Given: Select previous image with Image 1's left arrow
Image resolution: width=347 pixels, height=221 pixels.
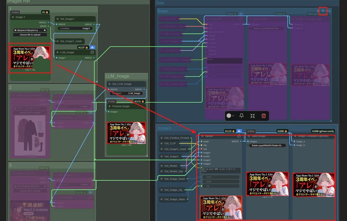Looking at the screenshot, I should [x=15, y=30].
